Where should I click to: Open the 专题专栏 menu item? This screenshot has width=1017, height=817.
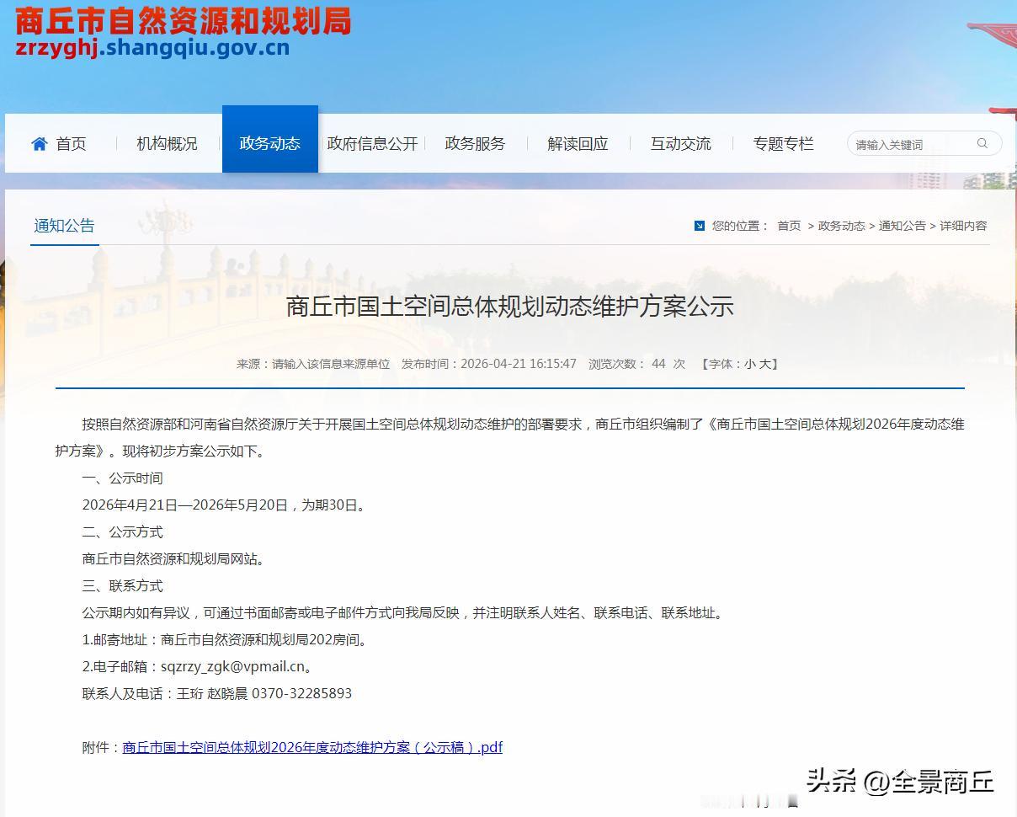coord(783,144)
